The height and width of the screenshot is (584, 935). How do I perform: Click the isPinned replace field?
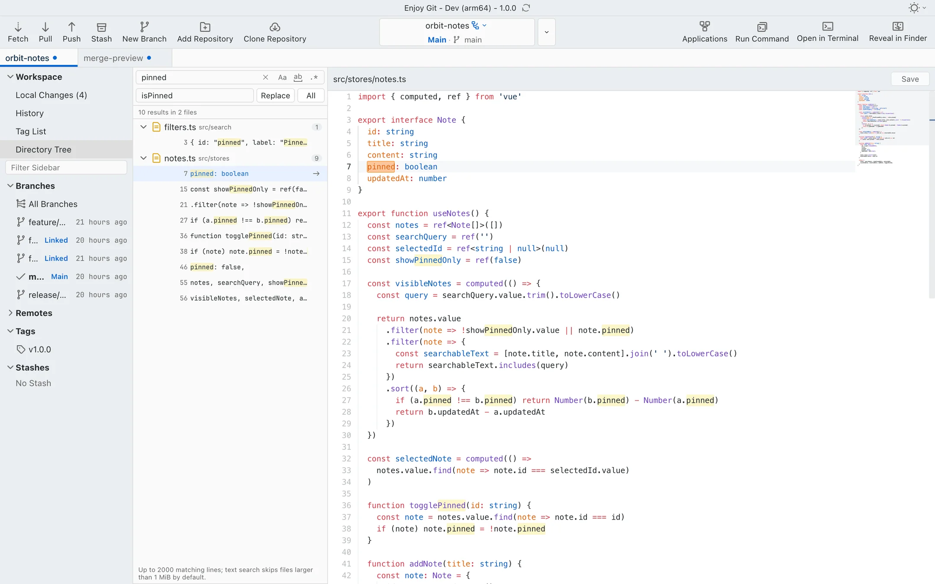(194, 96)
